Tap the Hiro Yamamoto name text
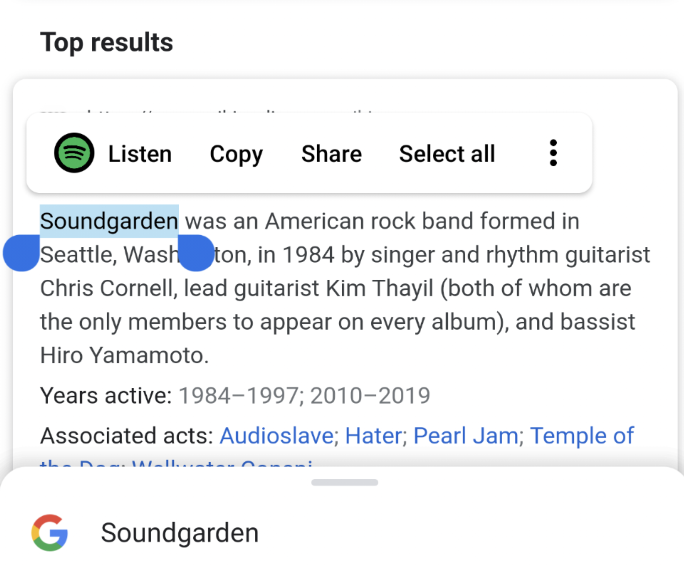684x566 pixels. click(x=124, y=355)
